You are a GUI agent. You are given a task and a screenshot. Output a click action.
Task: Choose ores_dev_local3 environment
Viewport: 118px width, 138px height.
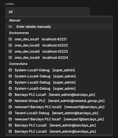tap(59, 51)
